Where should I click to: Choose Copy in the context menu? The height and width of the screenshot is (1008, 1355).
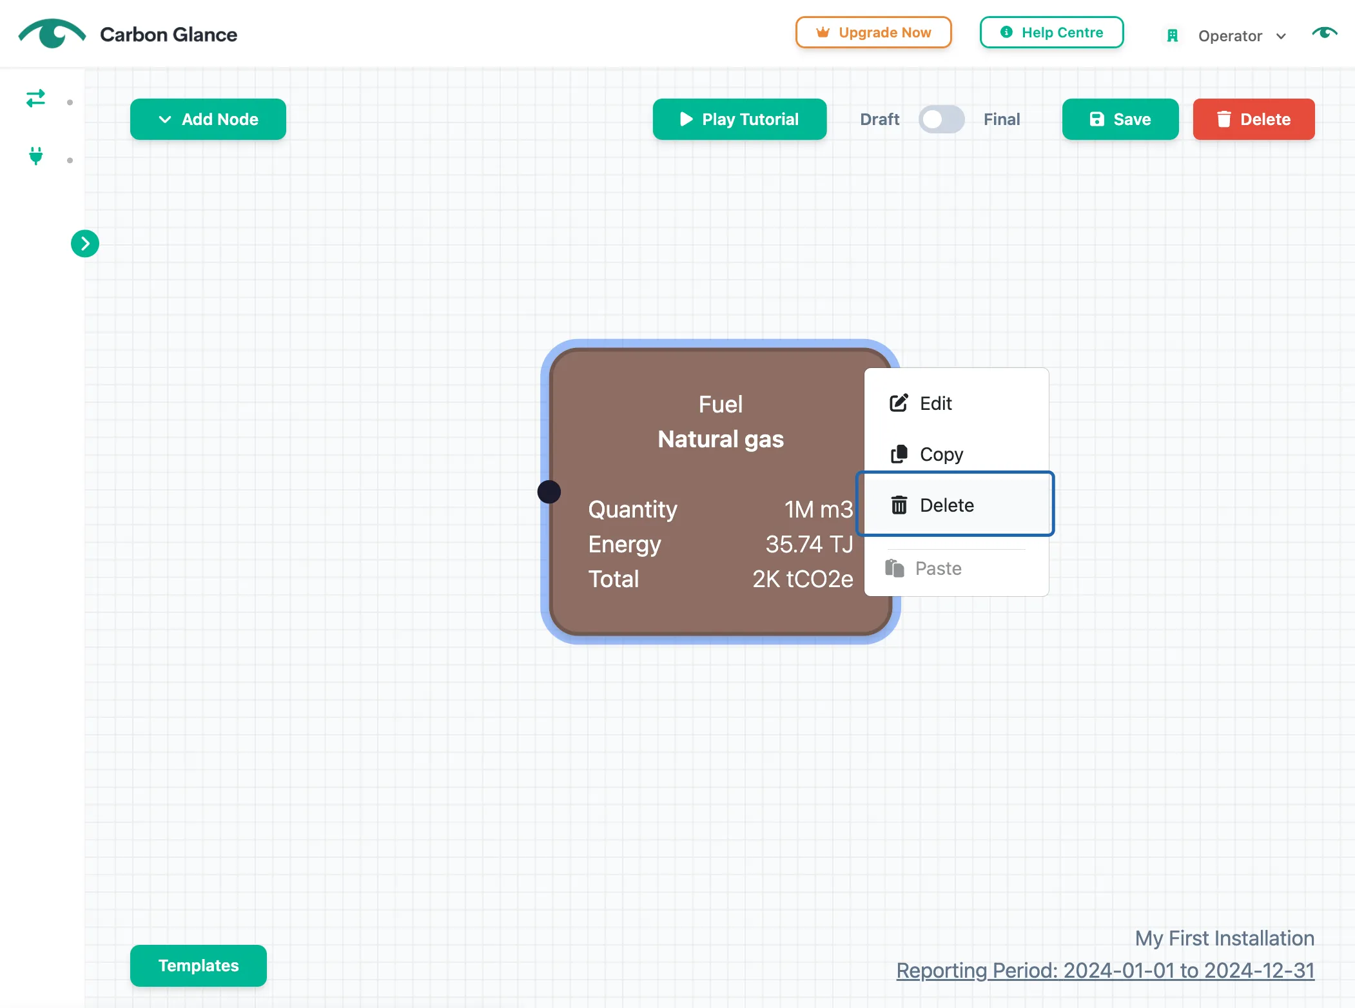point(956,454)
